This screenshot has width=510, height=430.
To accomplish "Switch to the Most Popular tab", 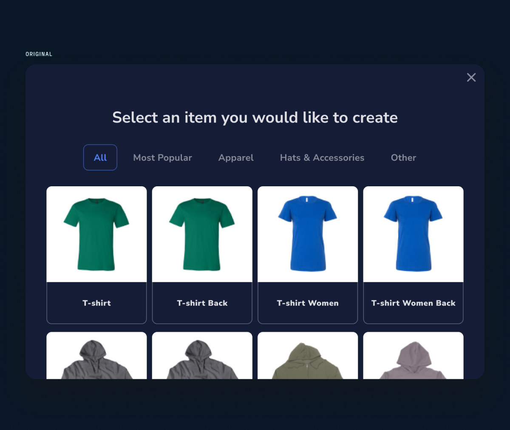I will 162,157.
